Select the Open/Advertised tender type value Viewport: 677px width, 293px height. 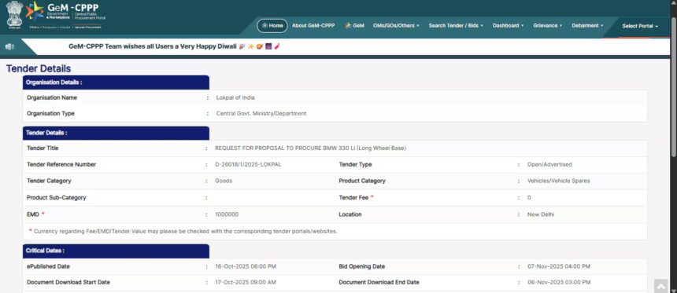pyautogui.click(x=549, y=165)
